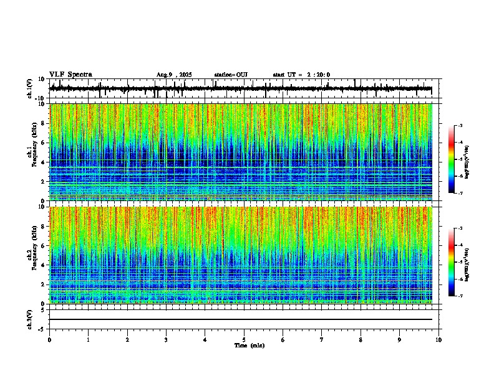This screenshot has height=381, width=494.
Task: Click the time axis tick label "9"
Action: [x=399, y=340]
